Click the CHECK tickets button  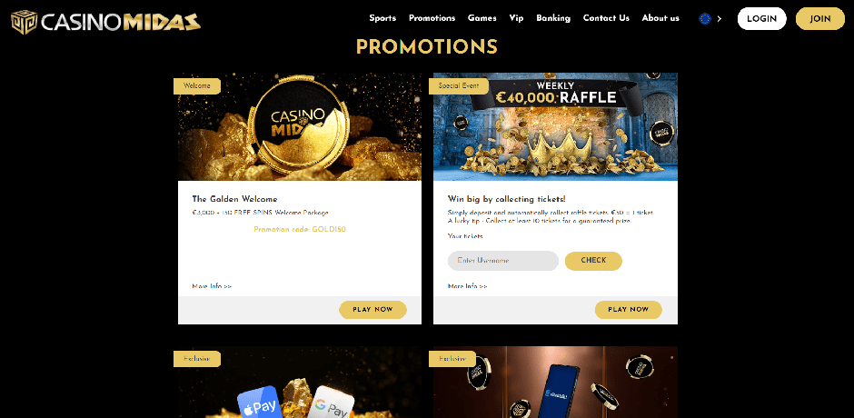pos(593,261)
